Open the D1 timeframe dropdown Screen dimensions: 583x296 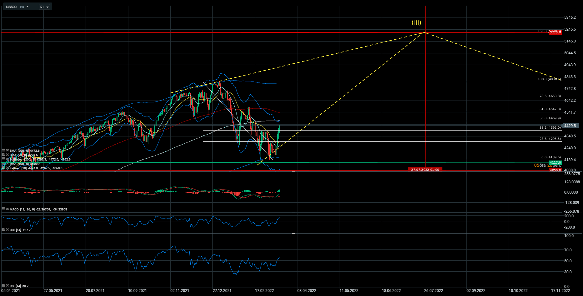(x=44, y=7)
